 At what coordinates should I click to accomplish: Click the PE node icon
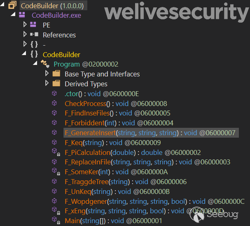33,25
